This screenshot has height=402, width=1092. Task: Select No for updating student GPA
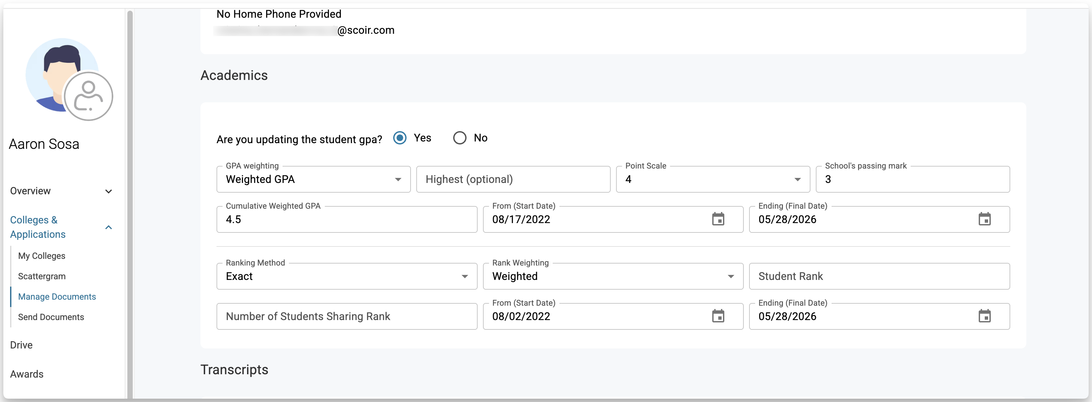460,138
